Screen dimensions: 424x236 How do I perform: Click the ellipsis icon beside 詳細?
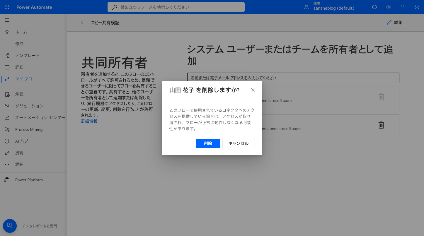tap(7, 164)
